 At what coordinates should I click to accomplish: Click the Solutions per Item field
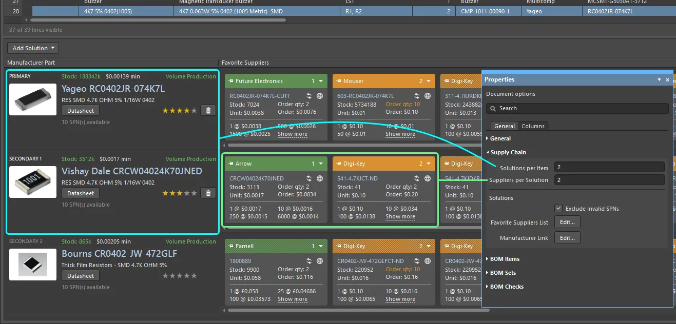[609, 167]
